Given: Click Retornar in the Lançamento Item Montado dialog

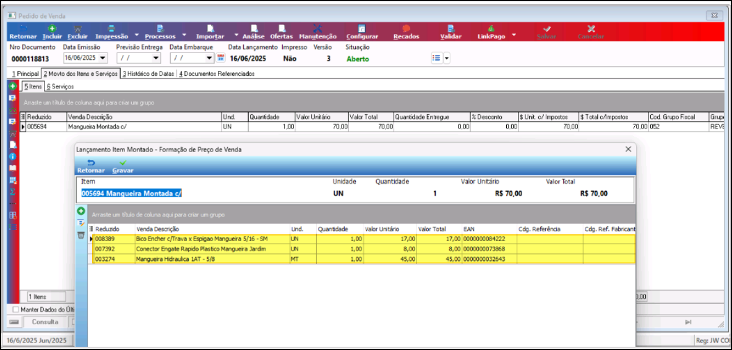Looking at the screenshot, I should coord(91,166).
